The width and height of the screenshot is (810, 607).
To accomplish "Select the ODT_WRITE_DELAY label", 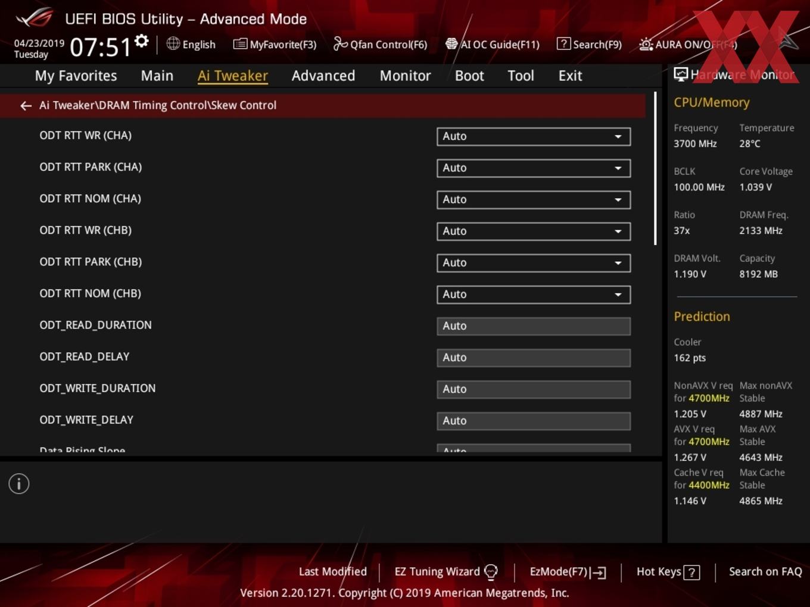I will coord(86,420).
